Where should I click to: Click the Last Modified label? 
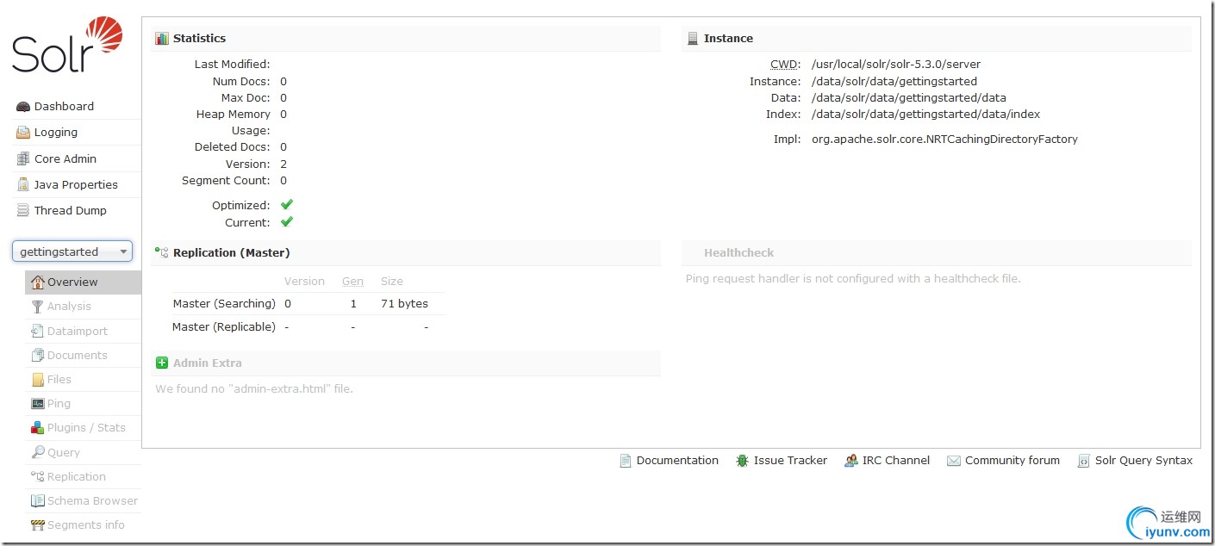pyautogui.click(x=233, y=65)
